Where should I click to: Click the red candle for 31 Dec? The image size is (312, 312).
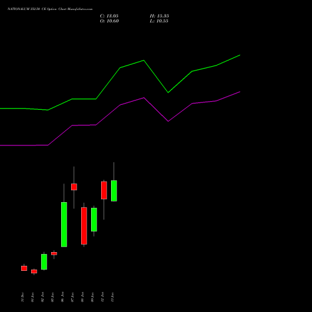(24, 268)
